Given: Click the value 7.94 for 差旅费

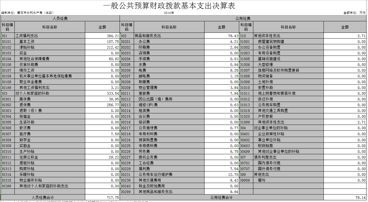Looking at the screenshot, I should point(222,94).
